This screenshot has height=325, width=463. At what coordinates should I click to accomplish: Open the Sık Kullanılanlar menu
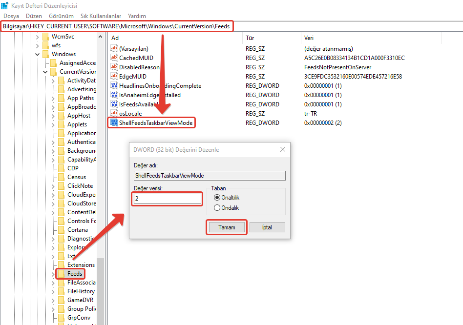click(101, 16)
